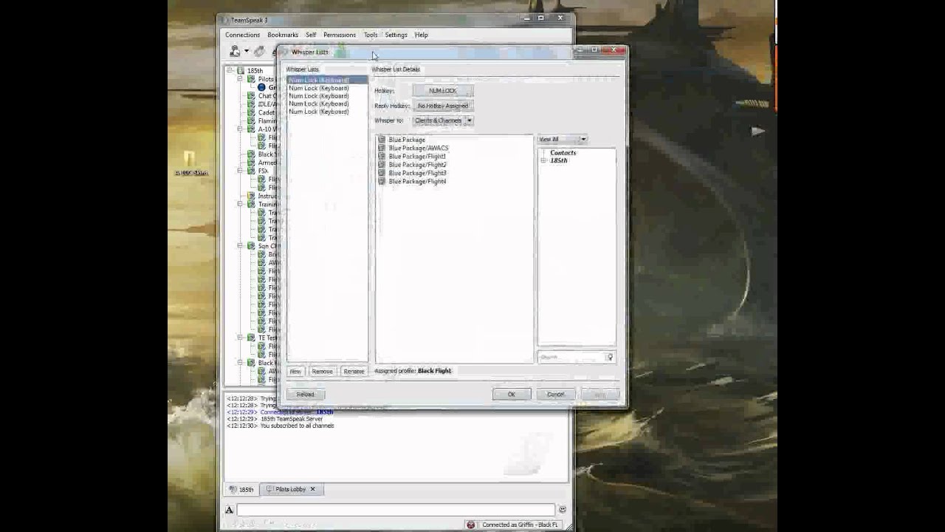
Task: Collapse the A-10 channel node
Action: tap(240, 129)
